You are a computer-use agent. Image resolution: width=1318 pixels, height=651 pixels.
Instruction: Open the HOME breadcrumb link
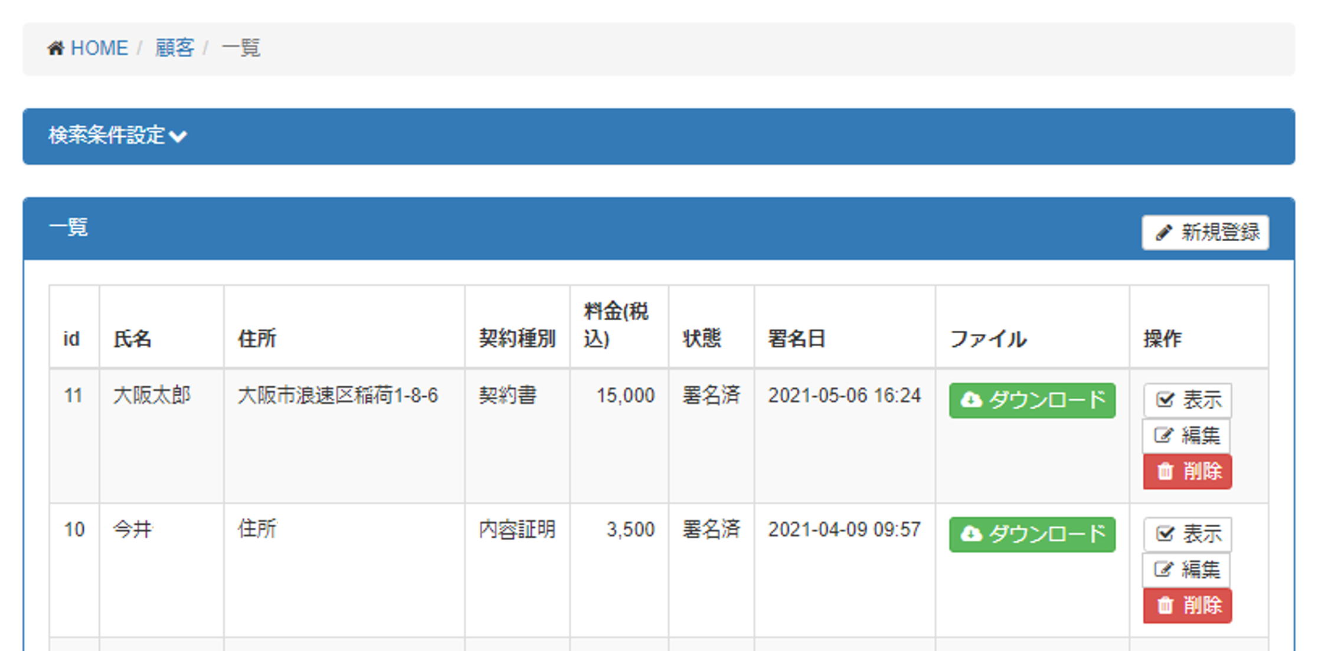[99, 48]
